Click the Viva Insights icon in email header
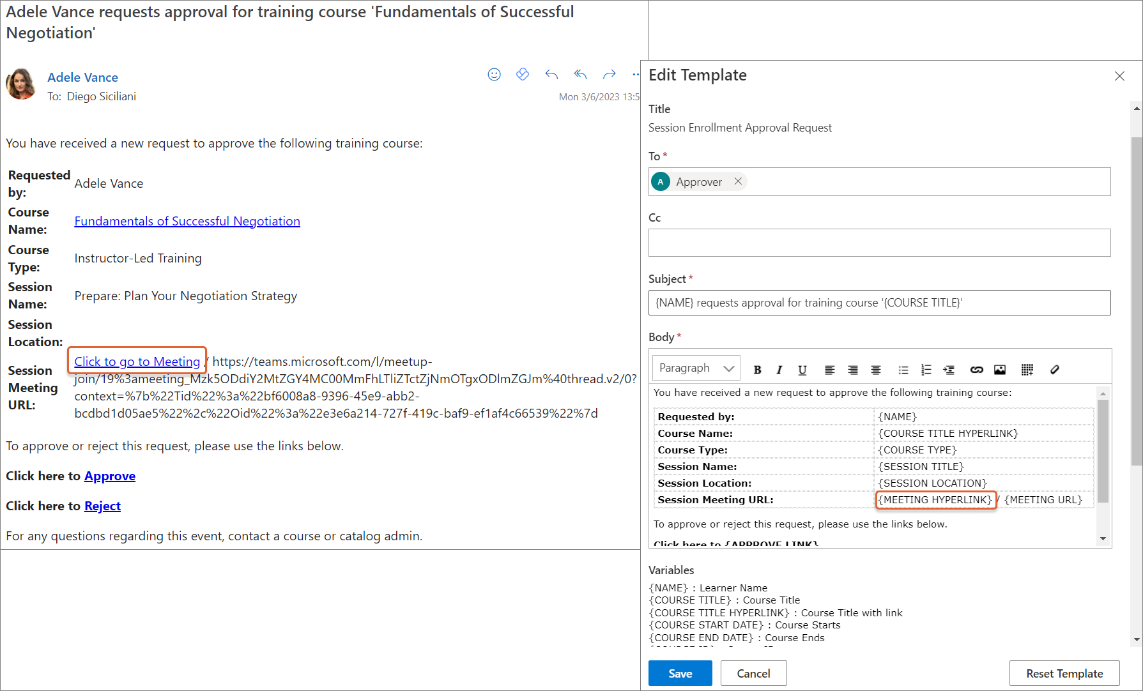Viewport: 1143px width, 691px height. (523, 75)
